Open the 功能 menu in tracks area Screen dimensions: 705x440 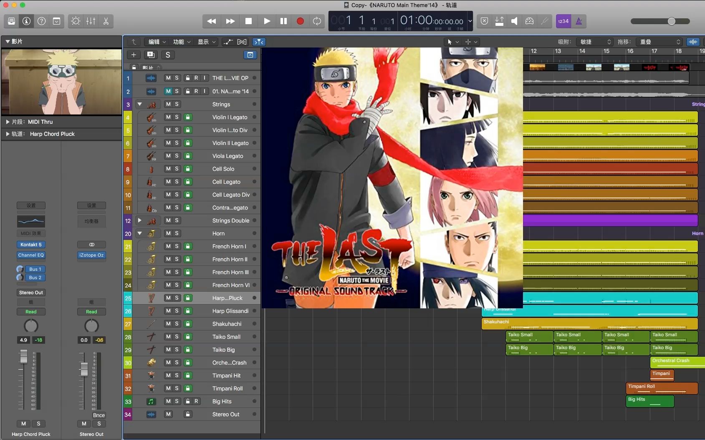tap(182, 42)
